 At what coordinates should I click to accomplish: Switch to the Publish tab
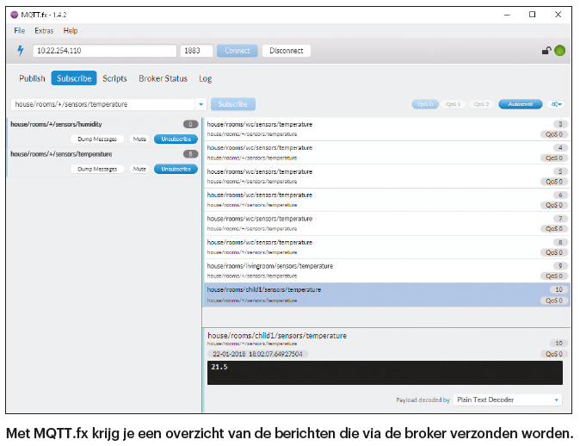coord(32,78)
